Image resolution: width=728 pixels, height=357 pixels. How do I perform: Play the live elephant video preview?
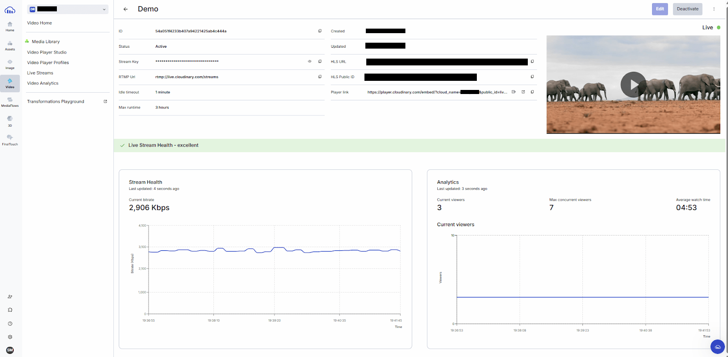click(633, 84)
